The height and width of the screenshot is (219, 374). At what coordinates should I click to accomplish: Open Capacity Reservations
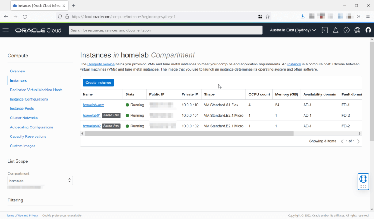(x=28, y=136)
